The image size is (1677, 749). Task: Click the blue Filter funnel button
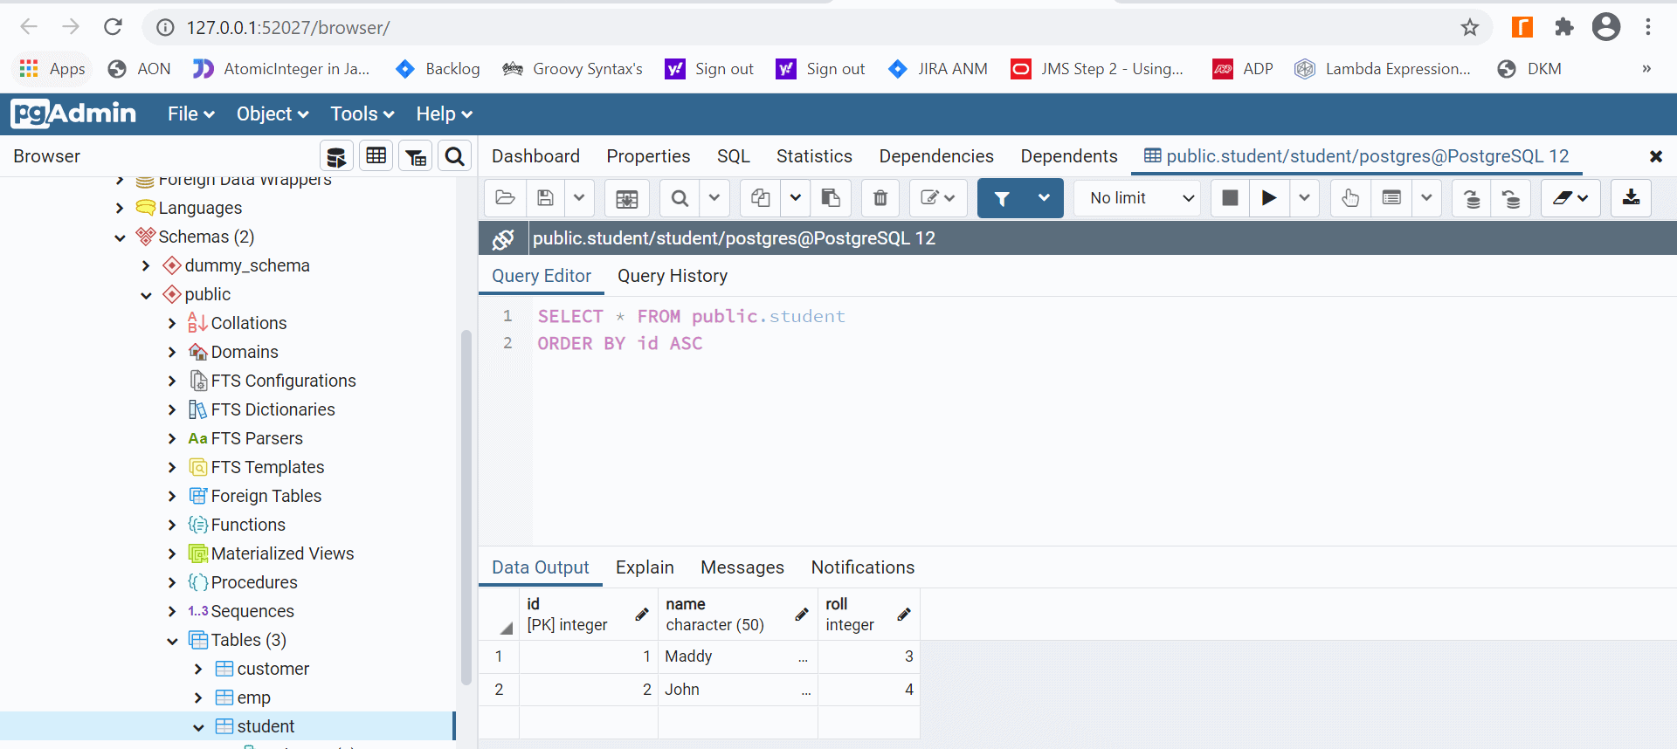1002,198
